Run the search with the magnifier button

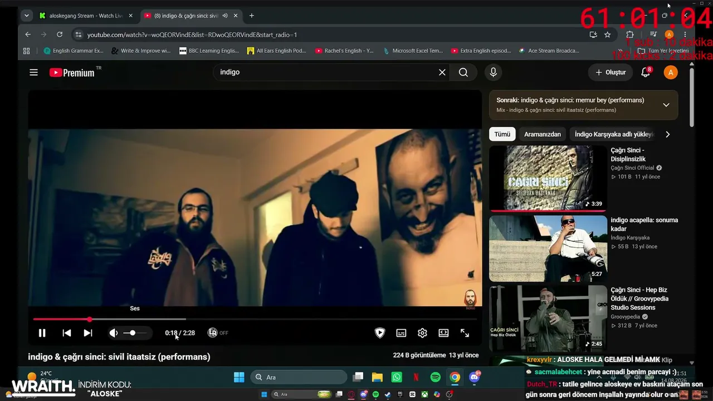coord(463,72)
